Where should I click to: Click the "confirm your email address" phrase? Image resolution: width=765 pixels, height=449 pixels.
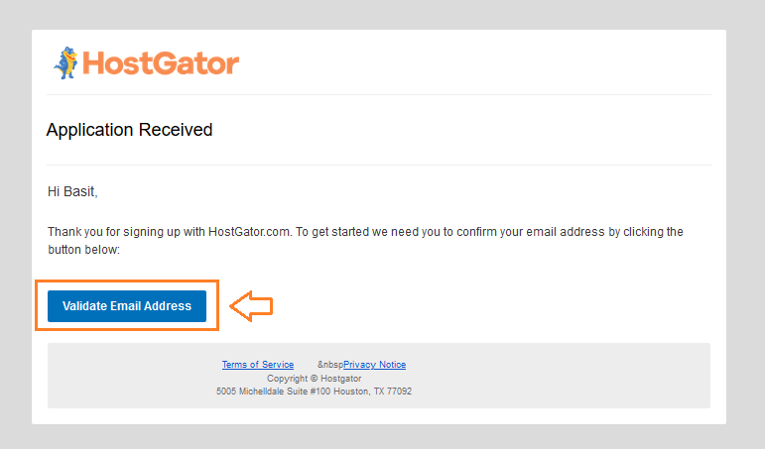click(x=531, y=232)
